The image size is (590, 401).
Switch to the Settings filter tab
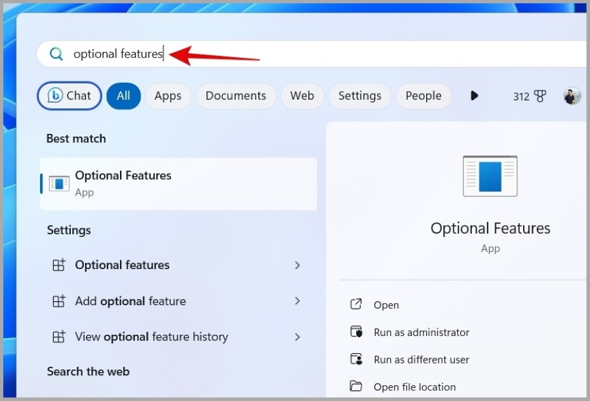[x=360, y=96]
